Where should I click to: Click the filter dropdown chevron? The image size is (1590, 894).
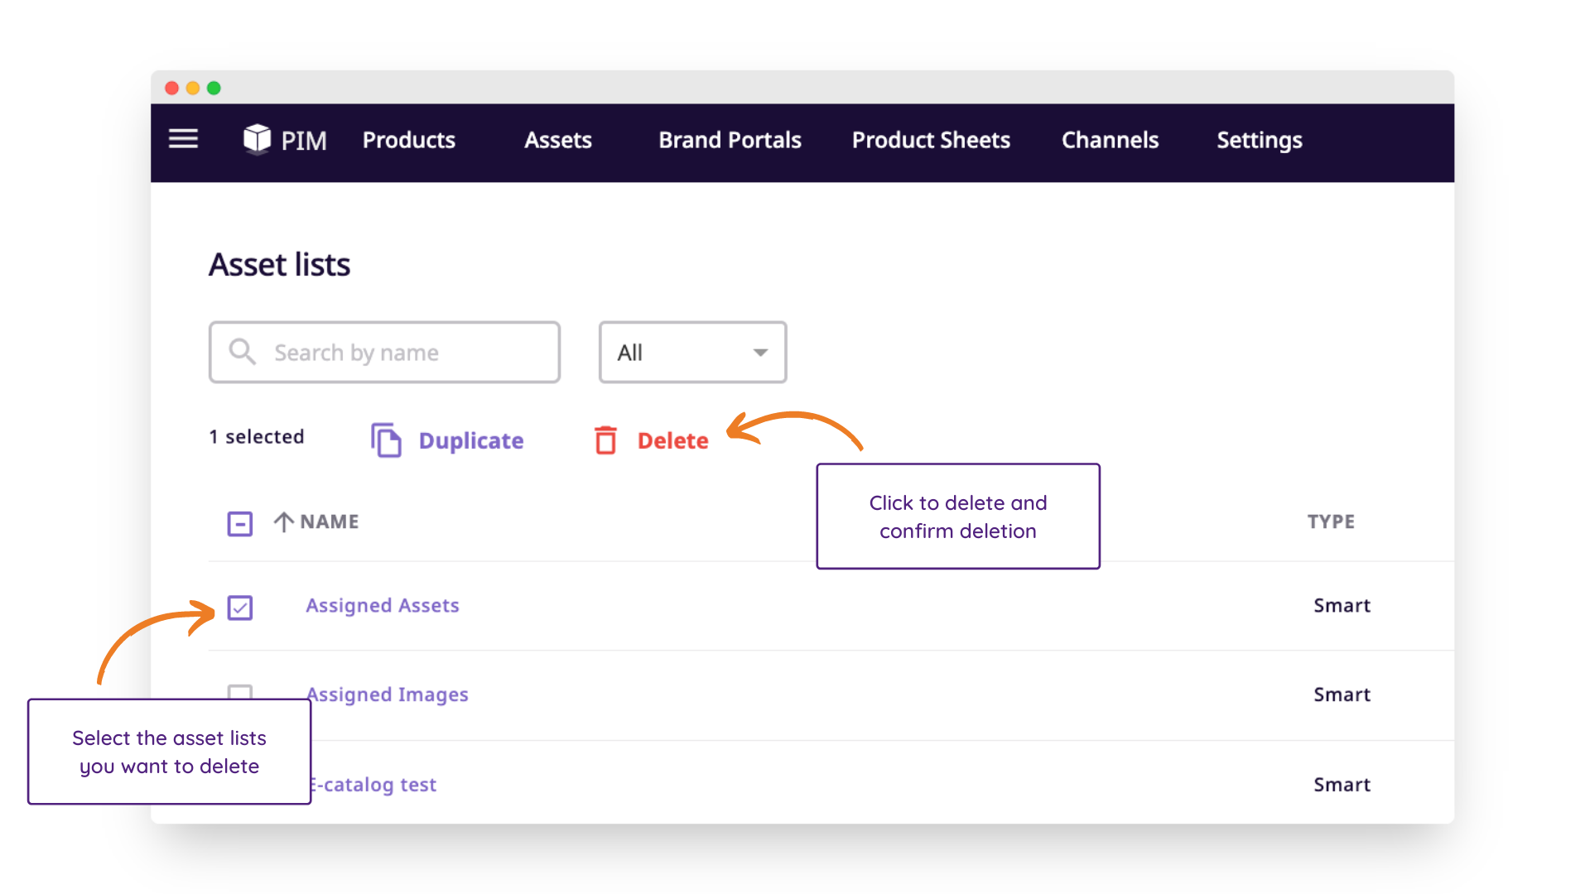coord(759,352)
